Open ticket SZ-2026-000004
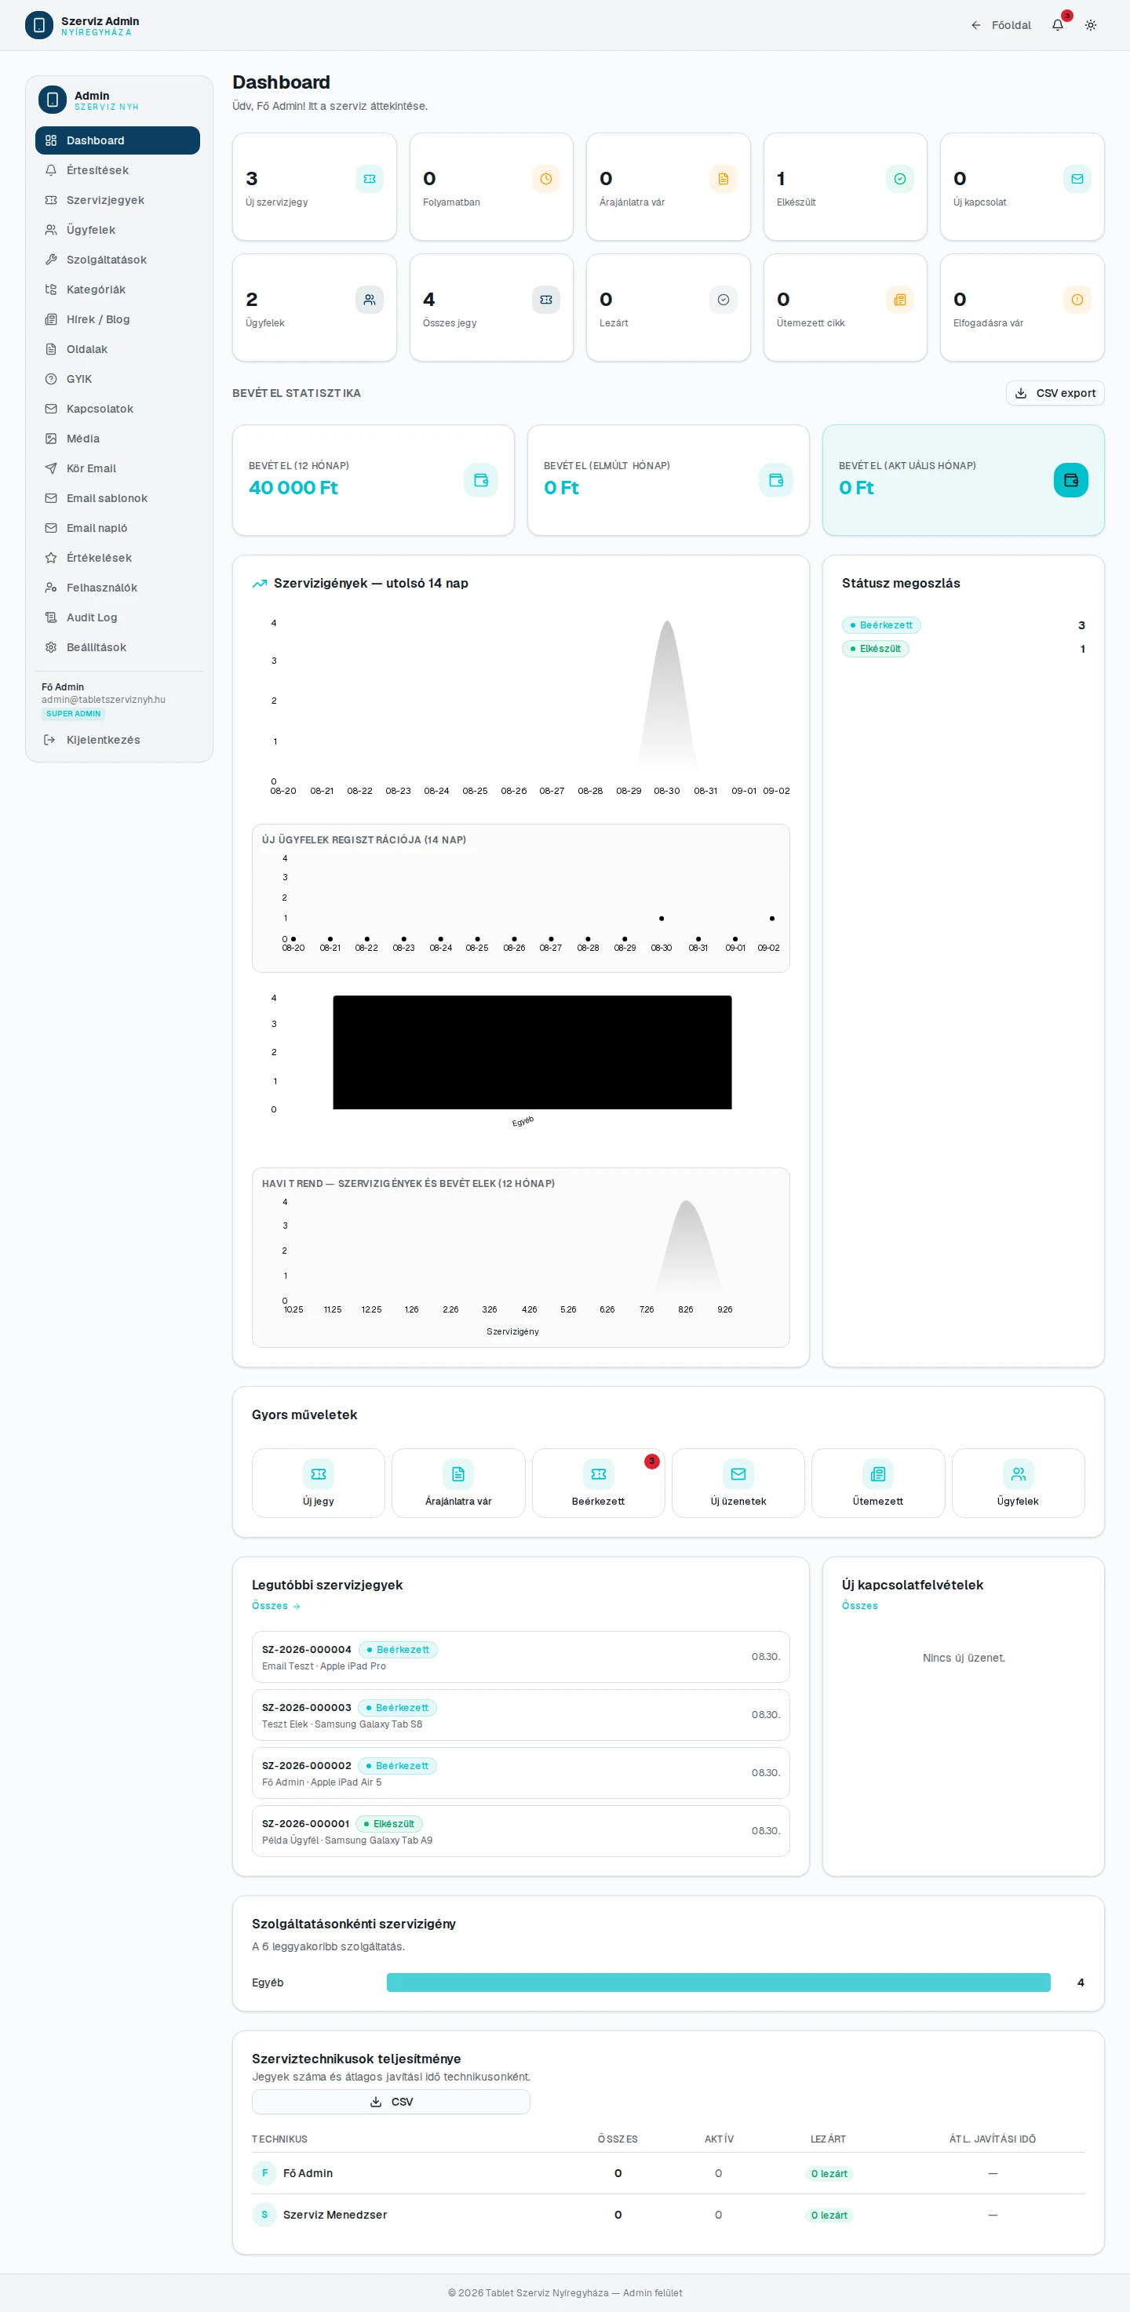1130x2312 pixels. pos(520,1657)
